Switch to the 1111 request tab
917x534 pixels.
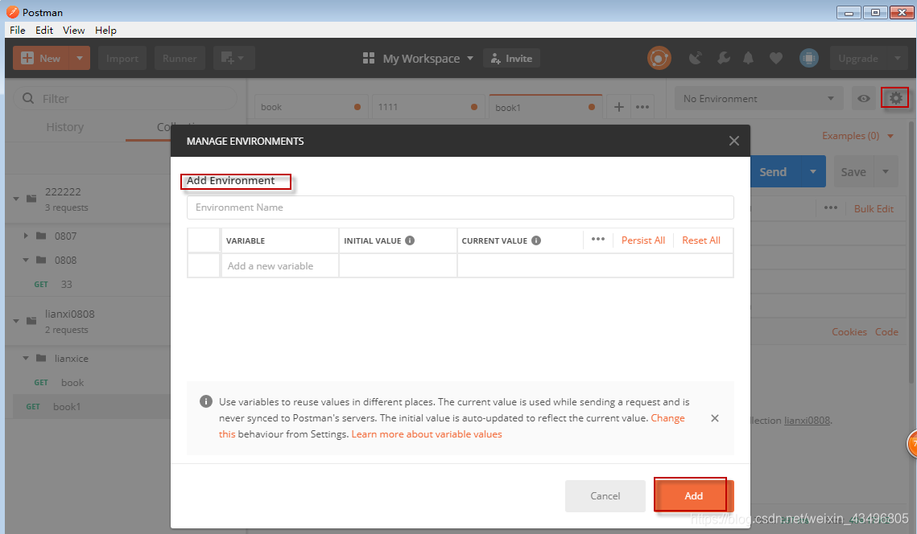point(427,107)
